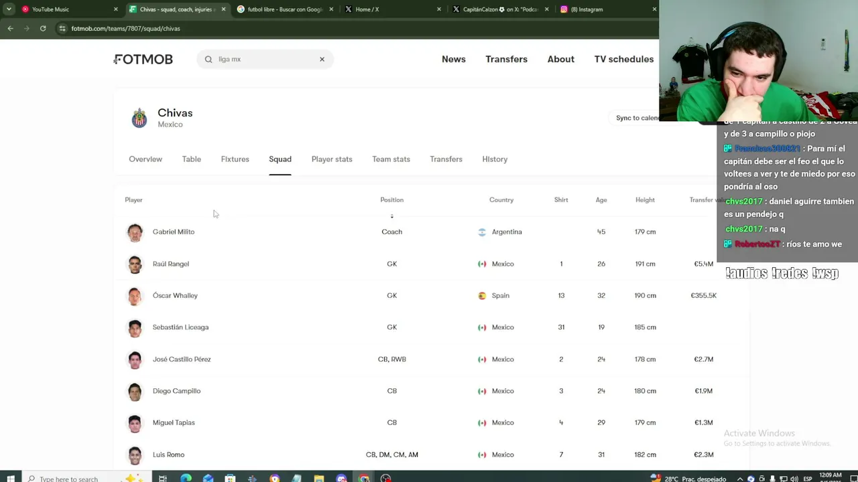The image size is (858, 482).
Task: Close the YouTube Music browser tab
Action: (x=115, y=9)
